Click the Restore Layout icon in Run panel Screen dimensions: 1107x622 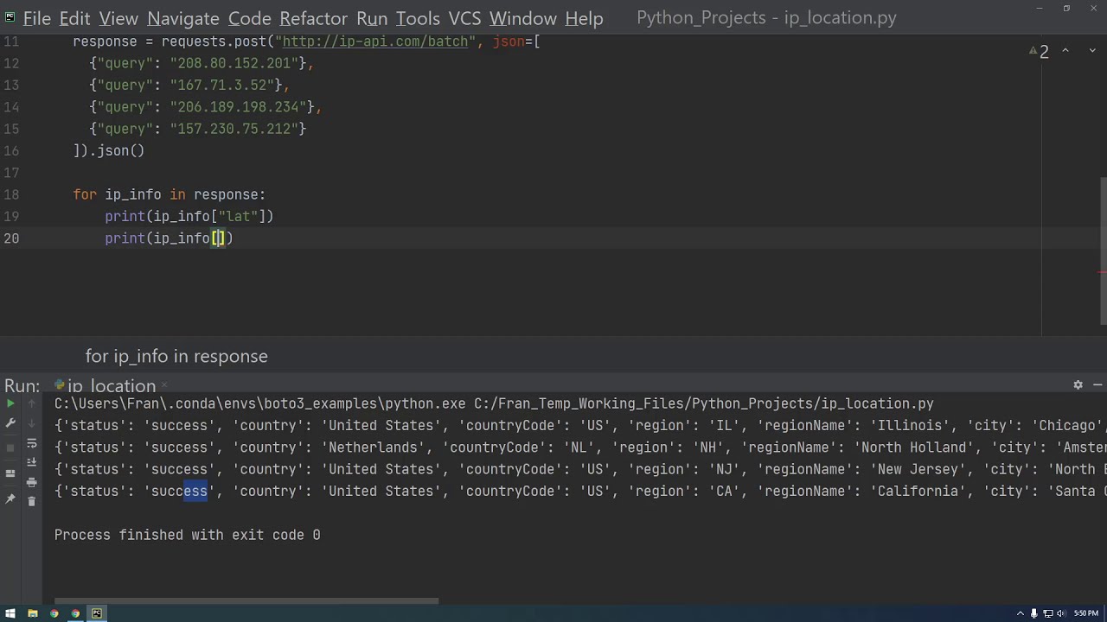10,473
